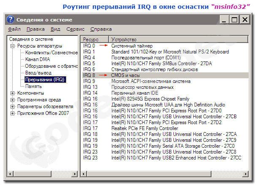Screen dimensions: 257x186
Task: Expand the Программная среда tree node
Action: 13,100
